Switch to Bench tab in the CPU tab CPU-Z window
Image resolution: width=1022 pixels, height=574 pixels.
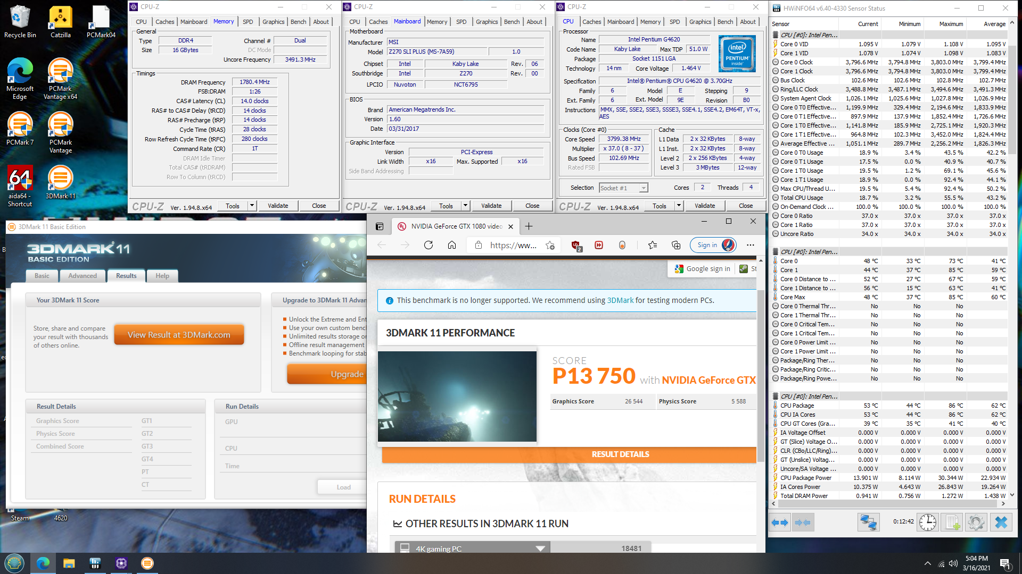[725, 22]
